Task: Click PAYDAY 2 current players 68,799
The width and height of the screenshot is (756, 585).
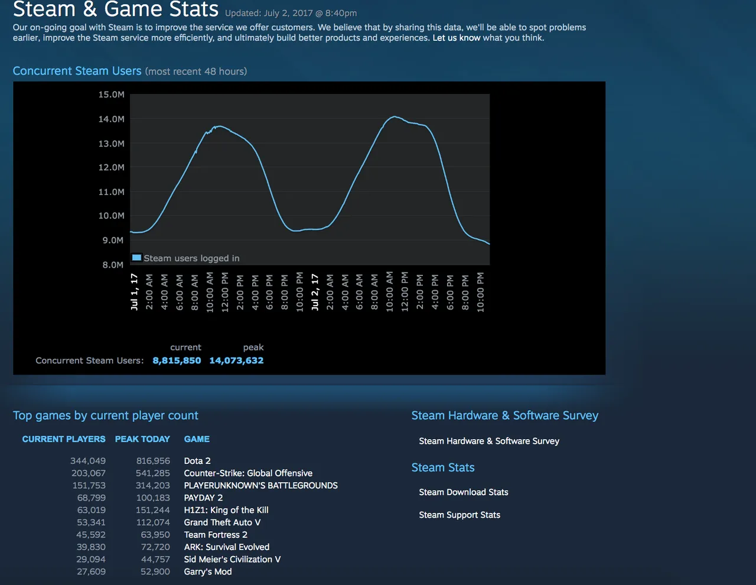Action: point(92,498)
